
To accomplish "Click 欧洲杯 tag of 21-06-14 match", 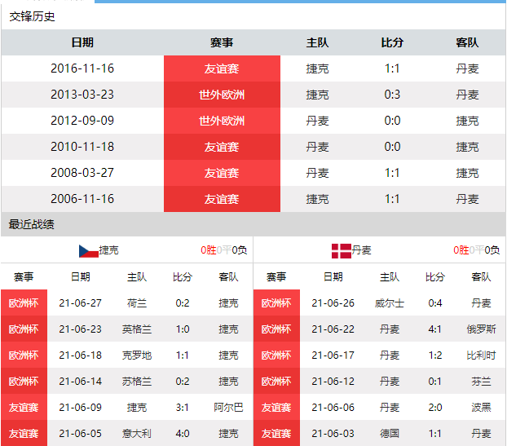I will [x=24, y=381].
